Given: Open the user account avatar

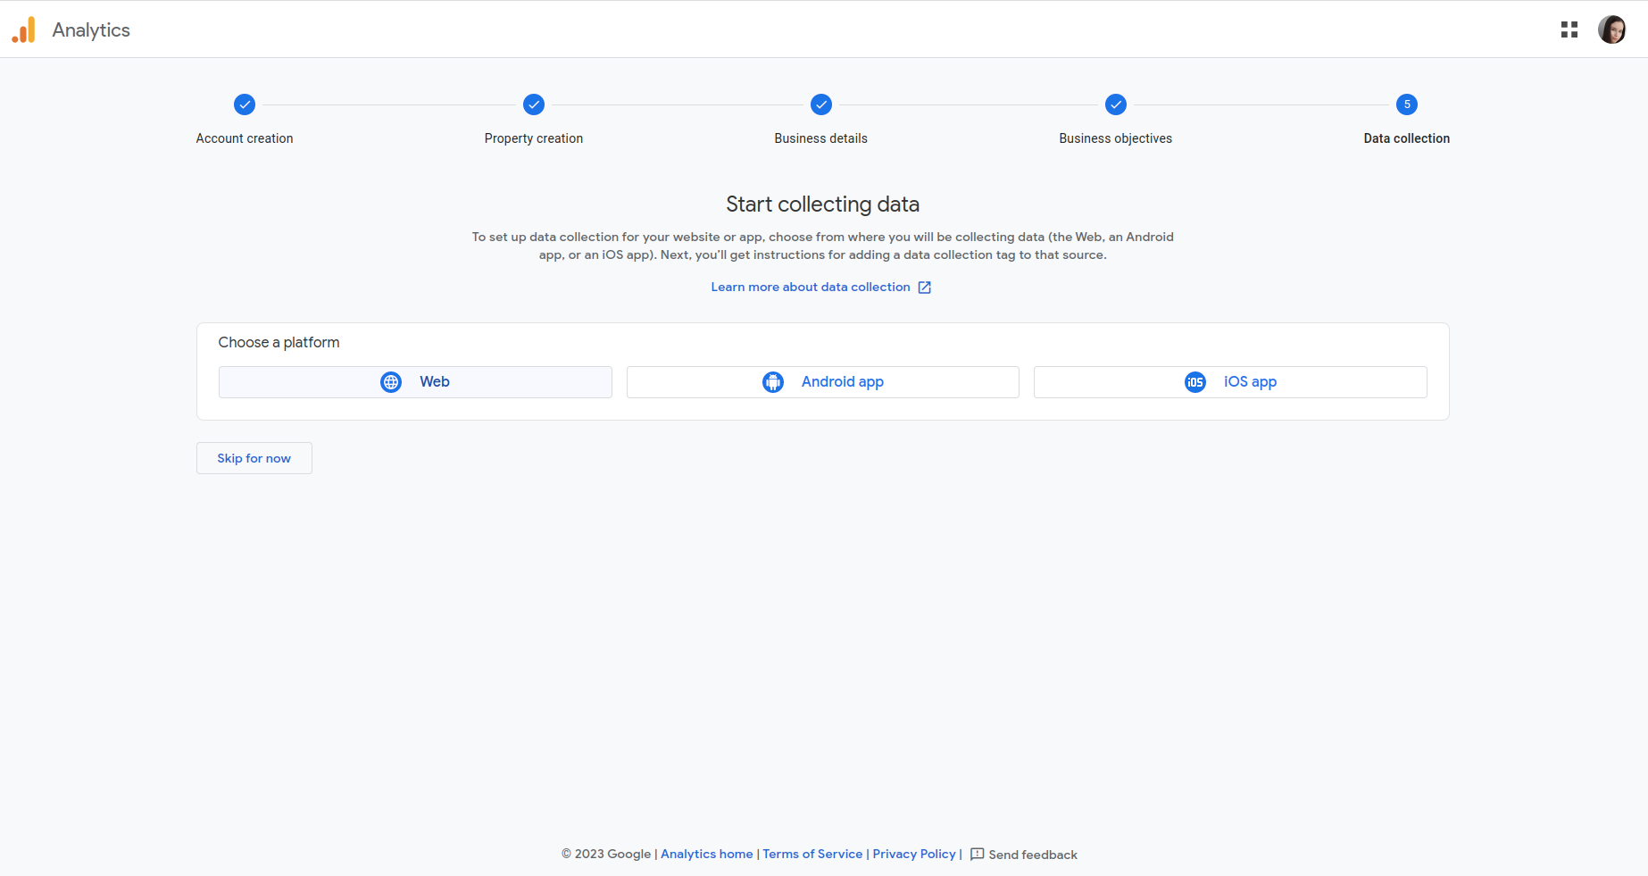Looking at the screenshot, I should tap(1611, 29).
